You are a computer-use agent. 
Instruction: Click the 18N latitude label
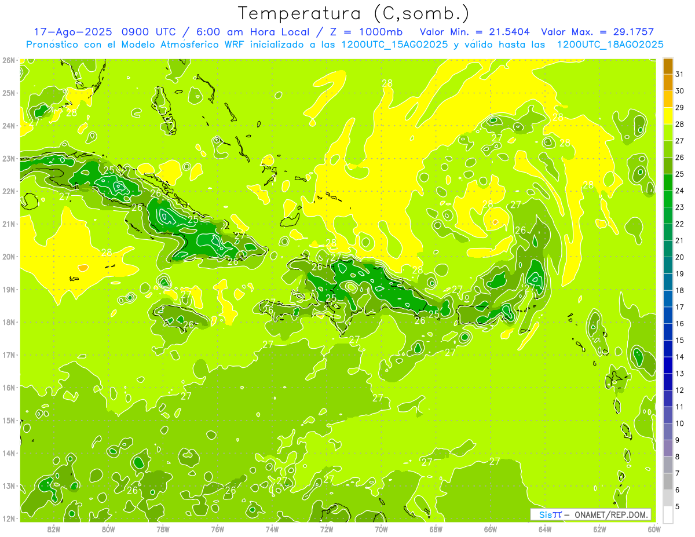click(x=8, y=322)
